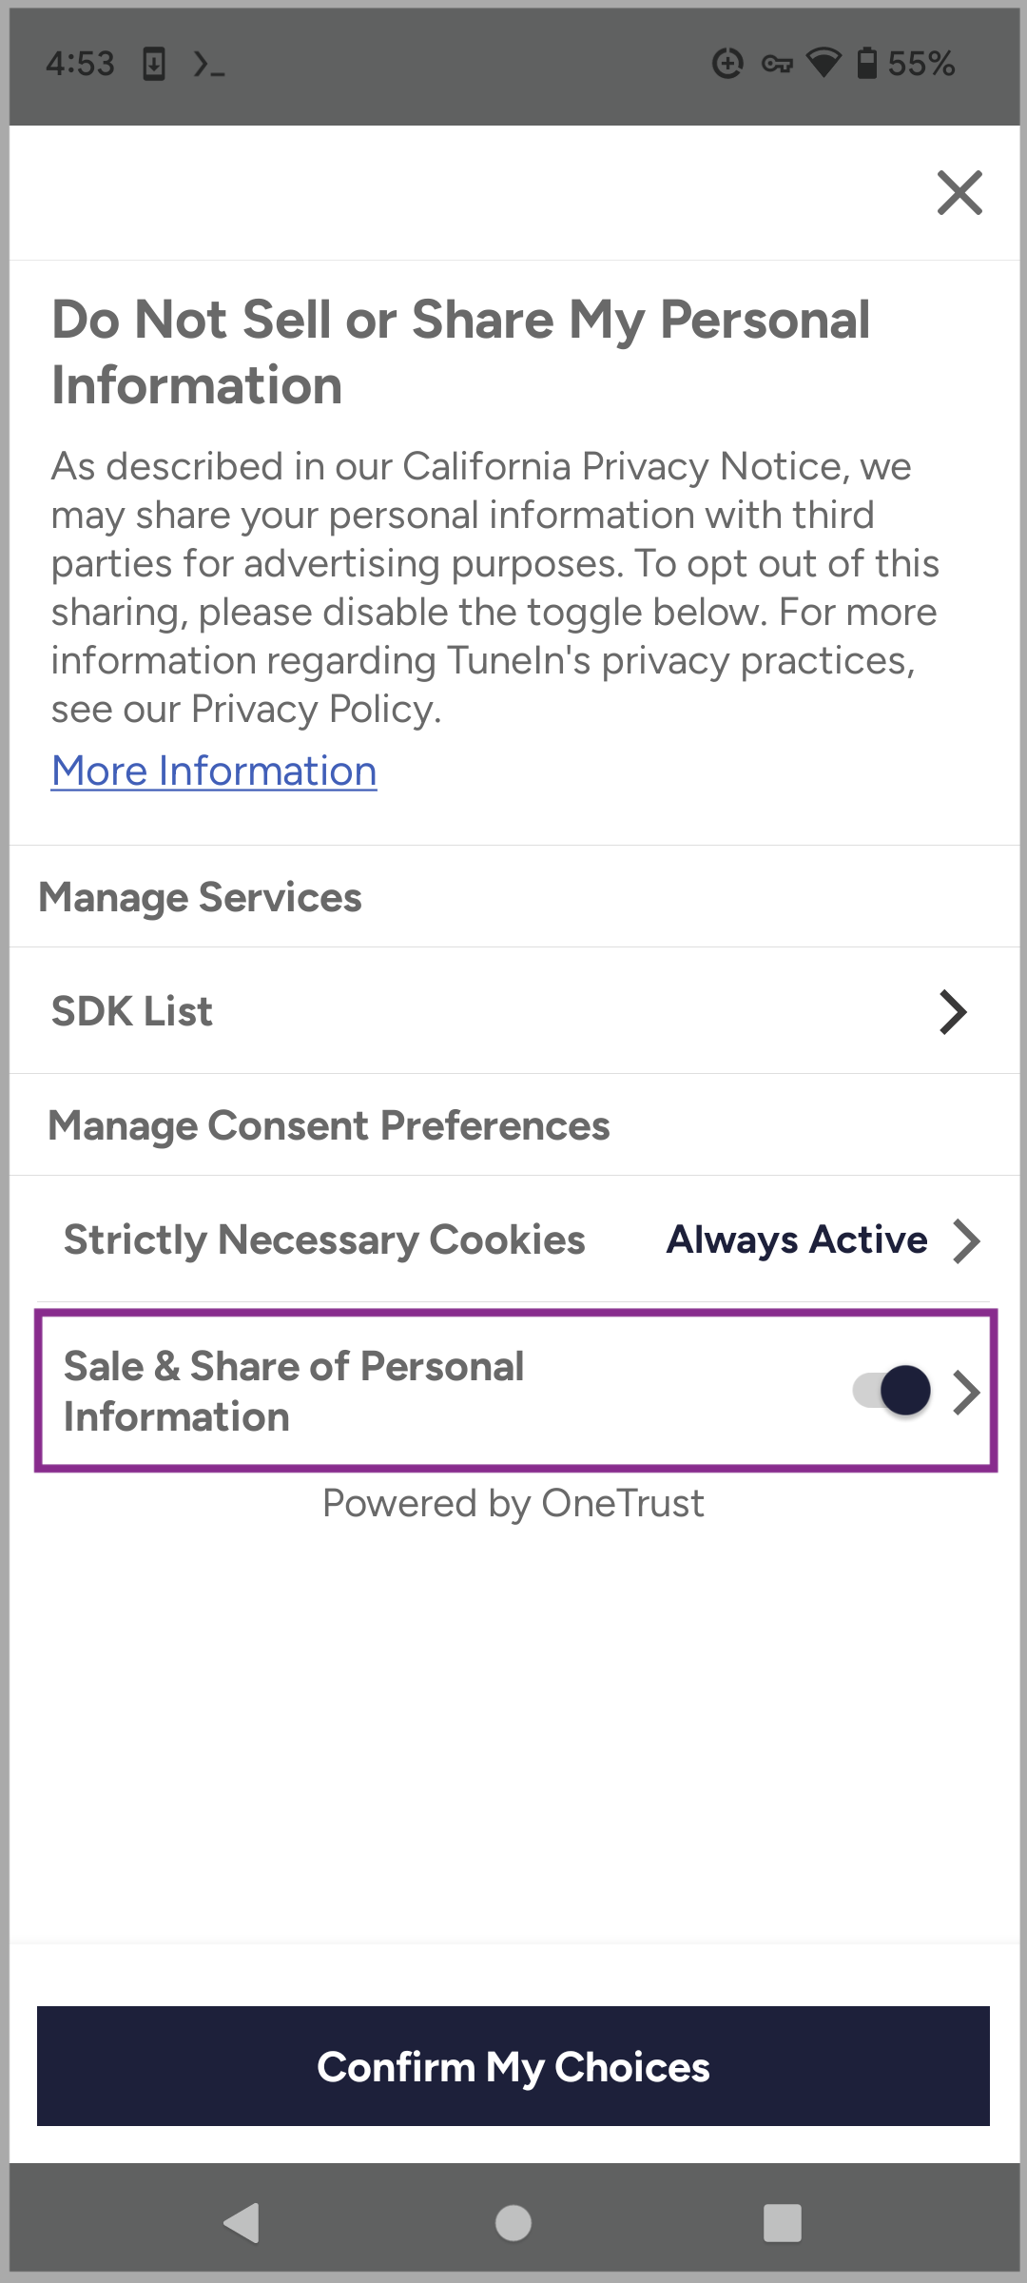Tap the Wi-Fi icon in status bar
This screenshot has height=2283, width=1027.
[824, 64]
